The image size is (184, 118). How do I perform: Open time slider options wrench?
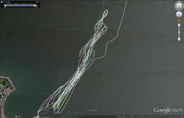pos(37,2)
